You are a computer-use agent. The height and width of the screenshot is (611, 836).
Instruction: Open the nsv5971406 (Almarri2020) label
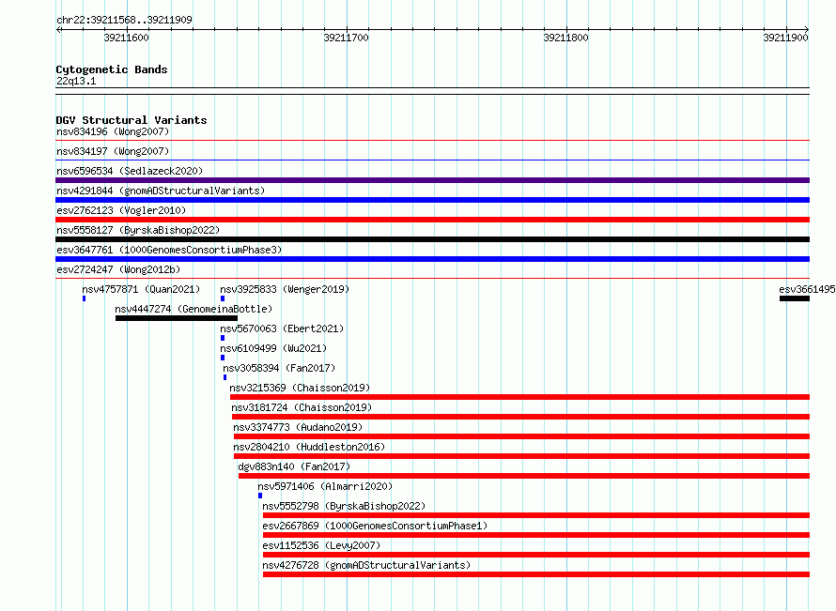pos(325,486)
